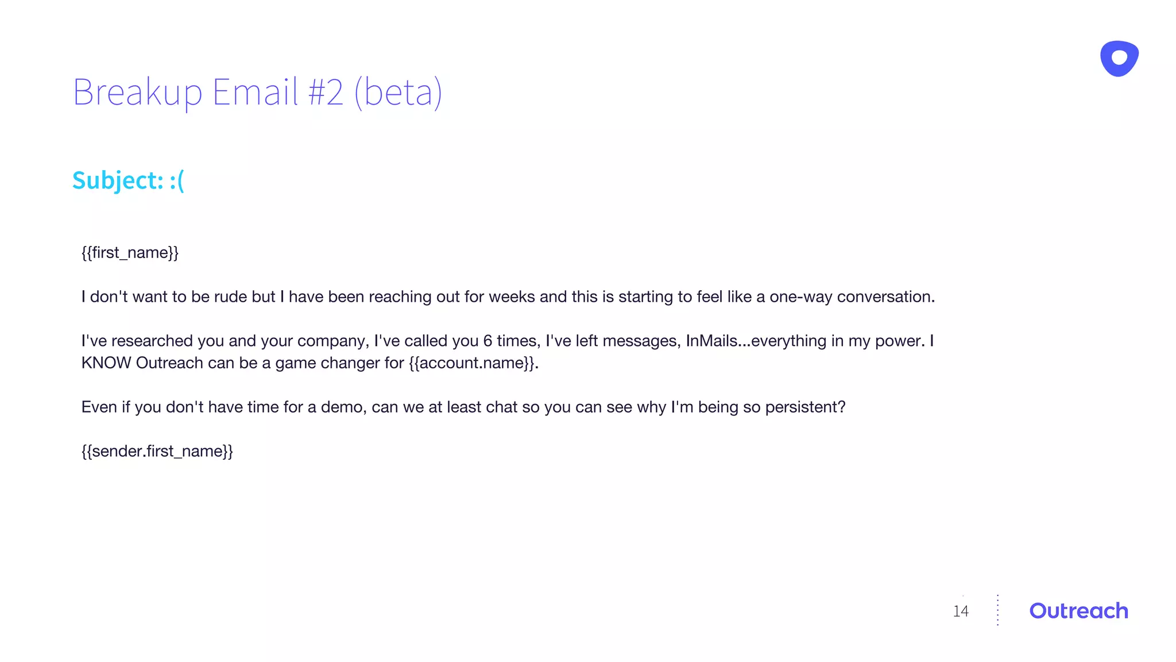Viewport: 1176px width, 662px height.
Task: Click the {{account.name}} placeholder
Action: (473, 363)
